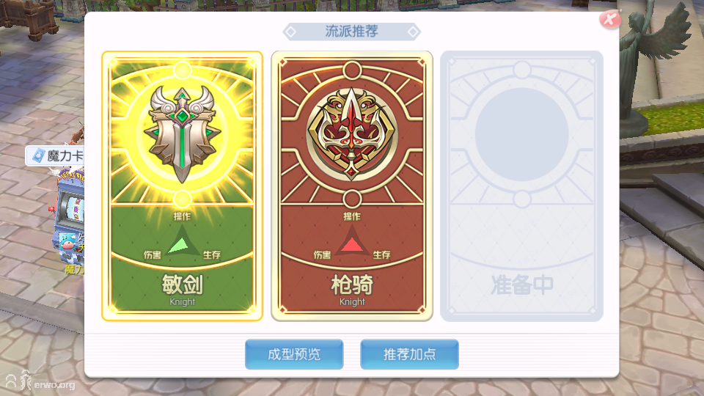Click the 生存 label on the red card
704x396 pixels.
coord(381,255)
